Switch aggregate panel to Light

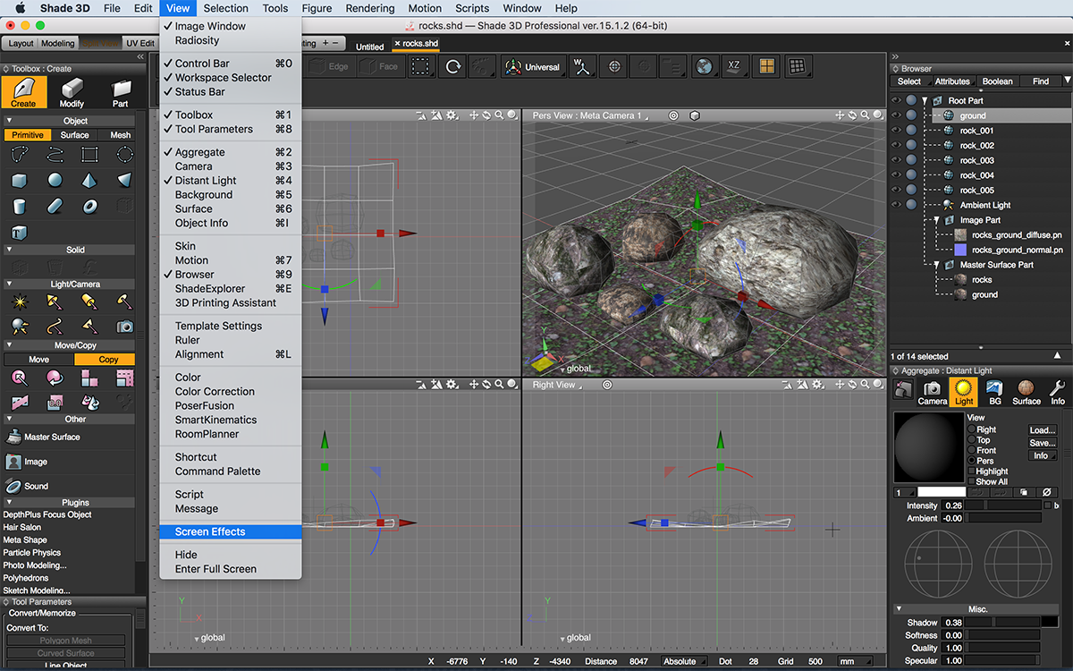[x=964, y=392]
